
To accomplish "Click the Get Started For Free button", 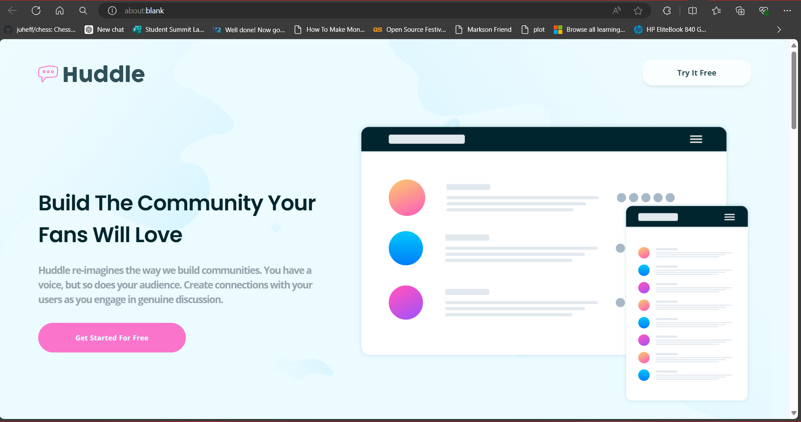I will click(x=112, y=338).
